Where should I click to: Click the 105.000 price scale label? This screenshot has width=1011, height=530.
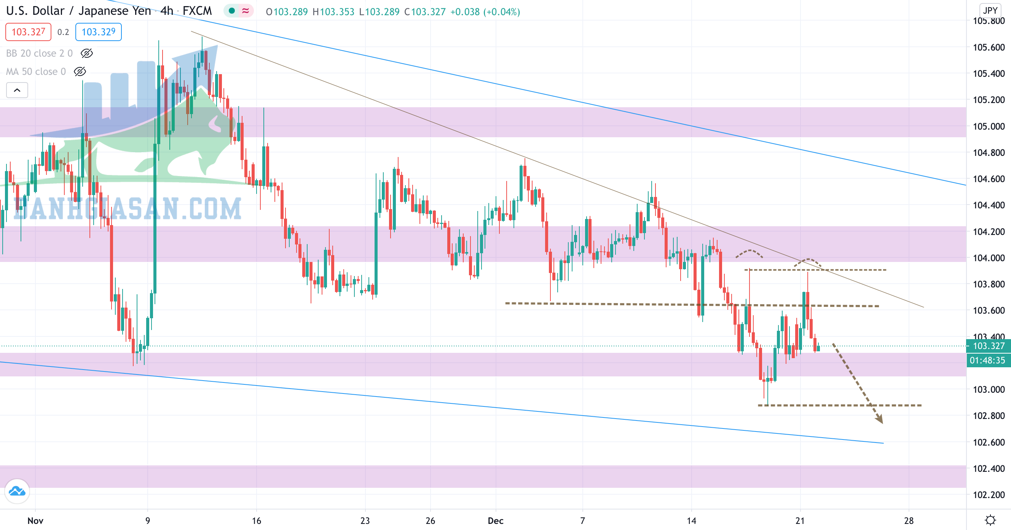pos(989,126)
